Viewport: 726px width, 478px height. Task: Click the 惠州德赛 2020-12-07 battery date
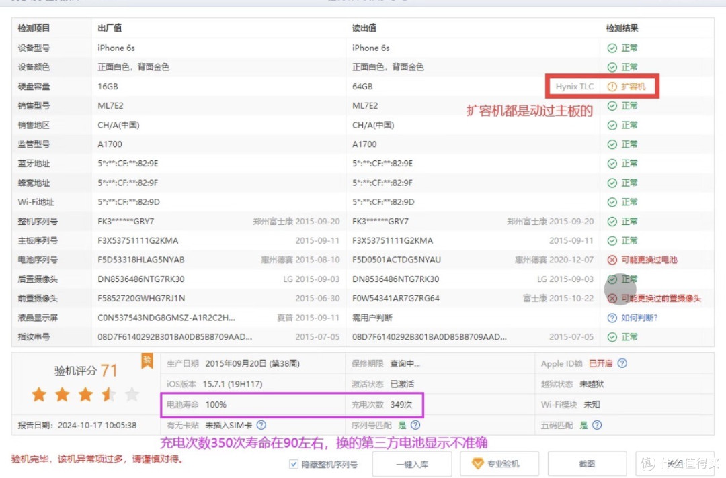pos(554,260)
